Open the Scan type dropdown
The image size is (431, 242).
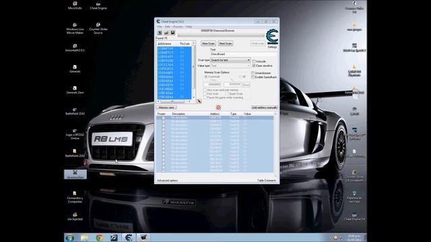click(x=230, y=60)
